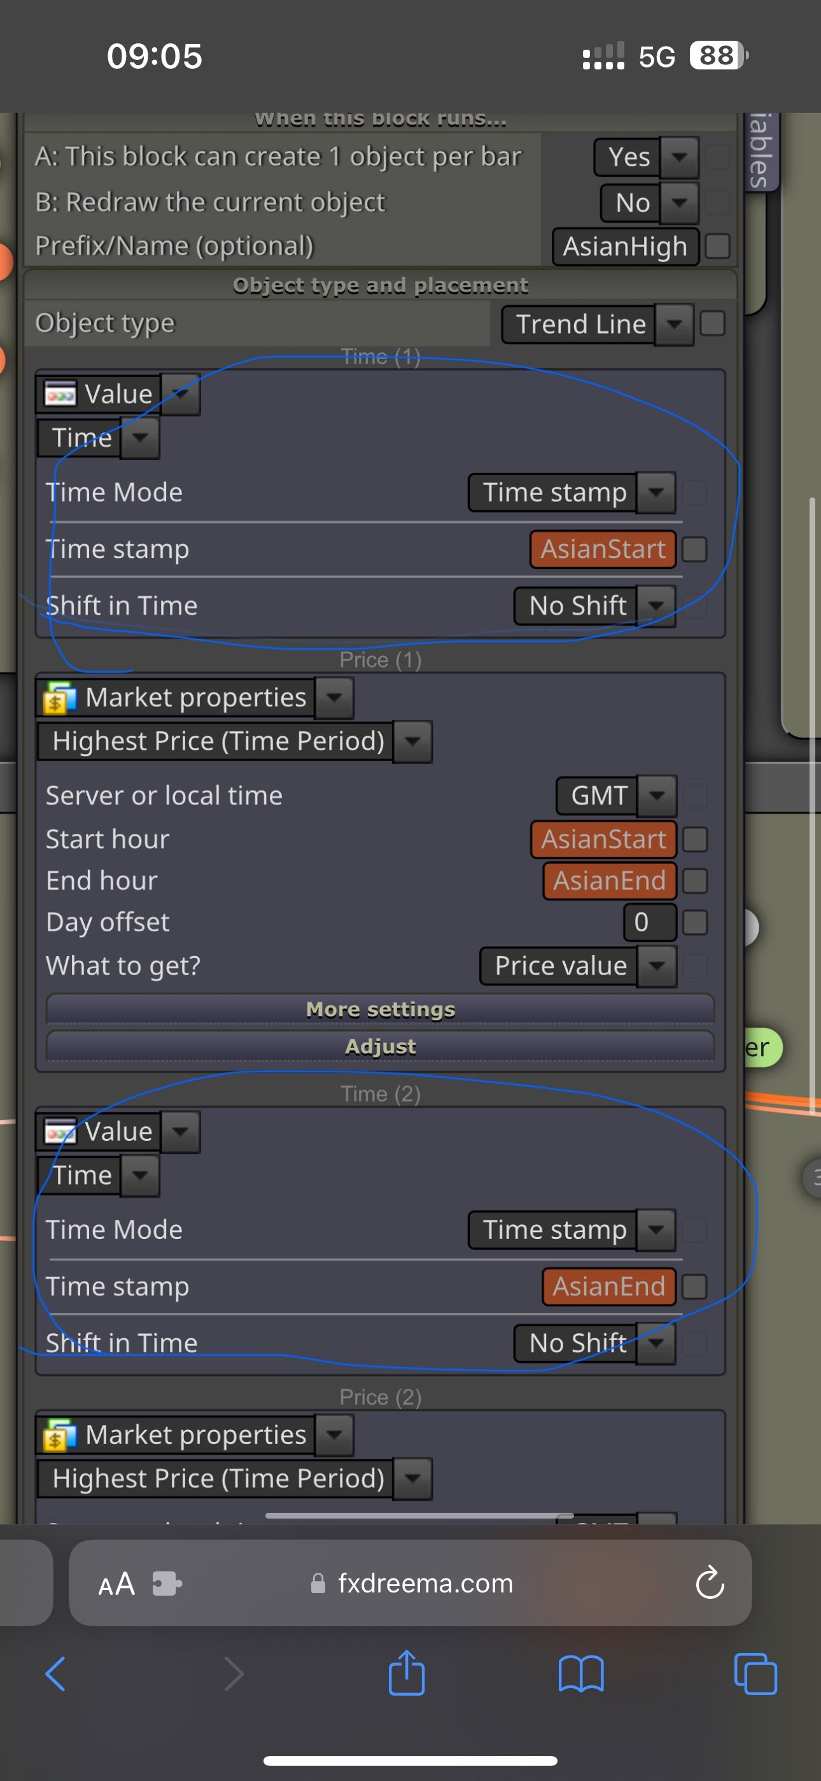The width and height of the screenshot is (821, 1781).
Task: Open the No dropdown for redraw current object
Action: [x=650, y=203]
